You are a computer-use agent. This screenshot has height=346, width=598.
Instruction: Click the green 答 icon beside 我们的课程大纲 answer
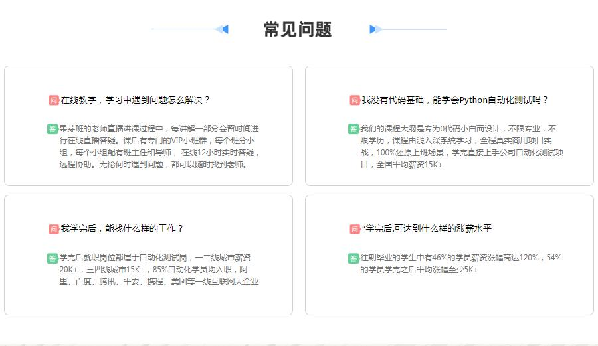coord(353,129)
